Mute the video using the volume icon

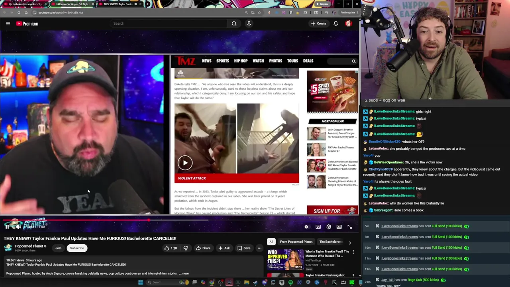coord(18,227)
